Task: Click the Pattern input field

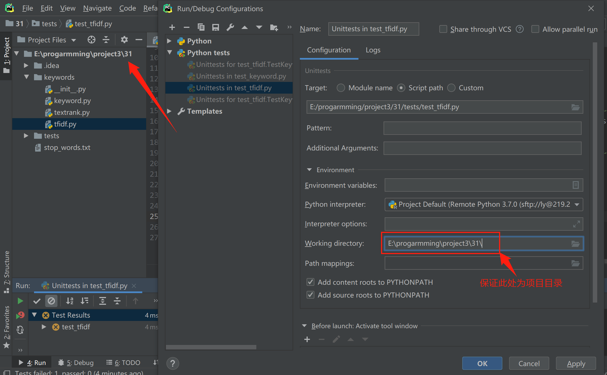Action: pos(482,128)
